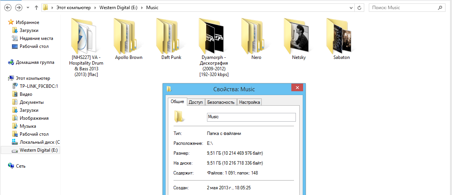Open 'Рабочий стол' under Избранное

(x=30, y=46)
